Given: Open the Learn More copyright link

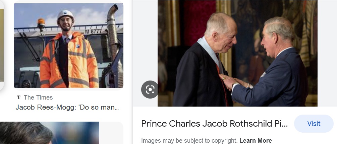Looking at the screenshot, I should click(x=256, y=141).
